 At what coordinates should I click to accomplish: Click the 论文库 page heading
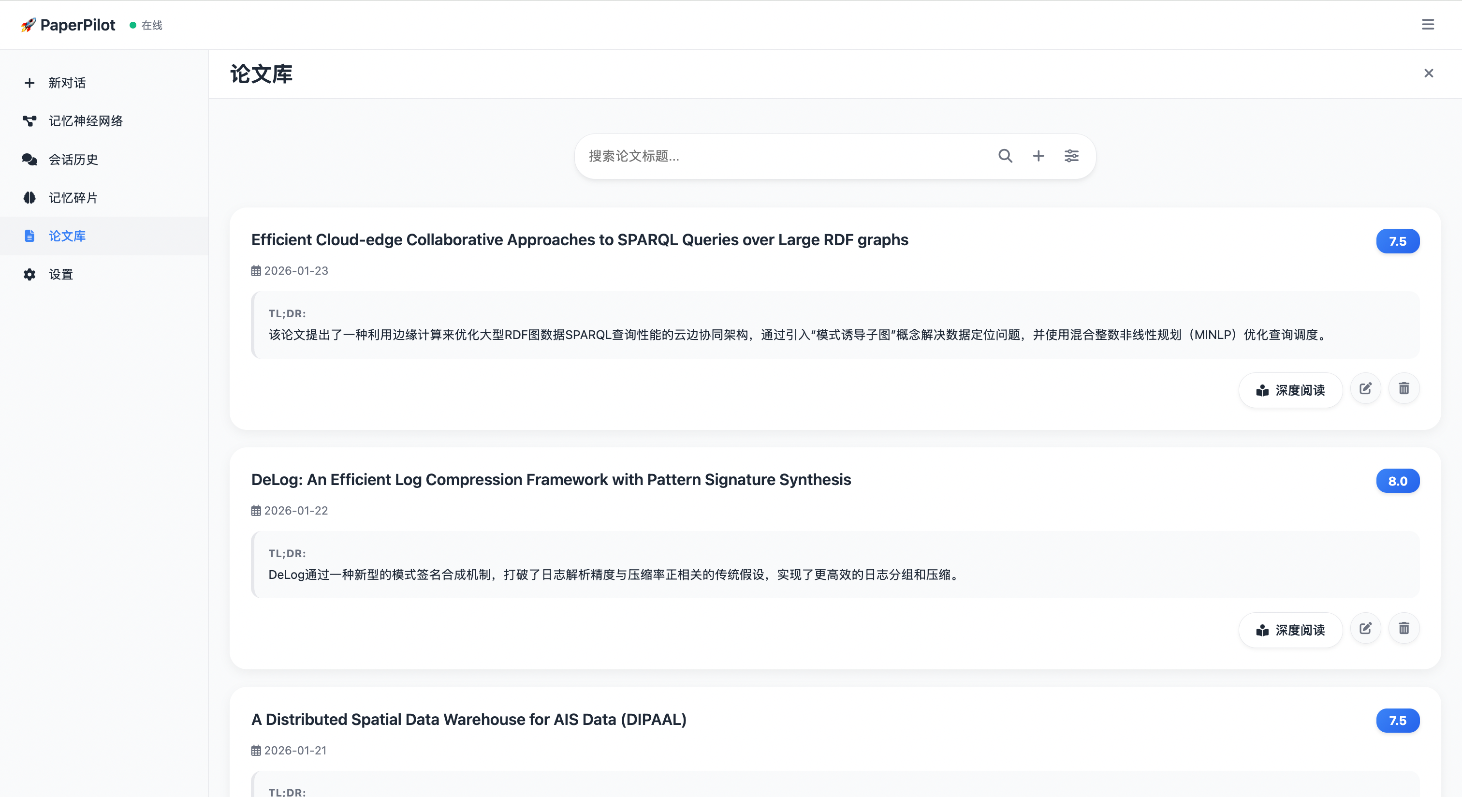coord(261,74)
